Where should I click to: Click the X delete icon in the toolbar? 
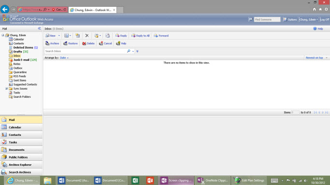pos(87,36)
